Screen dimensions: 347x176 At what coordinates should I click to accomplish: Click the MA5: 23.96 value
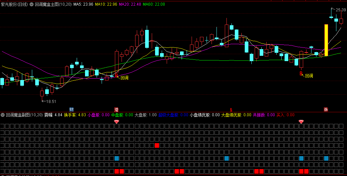(x=83, y=4)
